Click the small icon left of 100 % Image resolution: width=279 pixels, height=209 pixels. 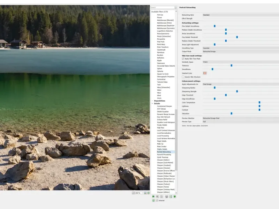click(x=133, y=193)
